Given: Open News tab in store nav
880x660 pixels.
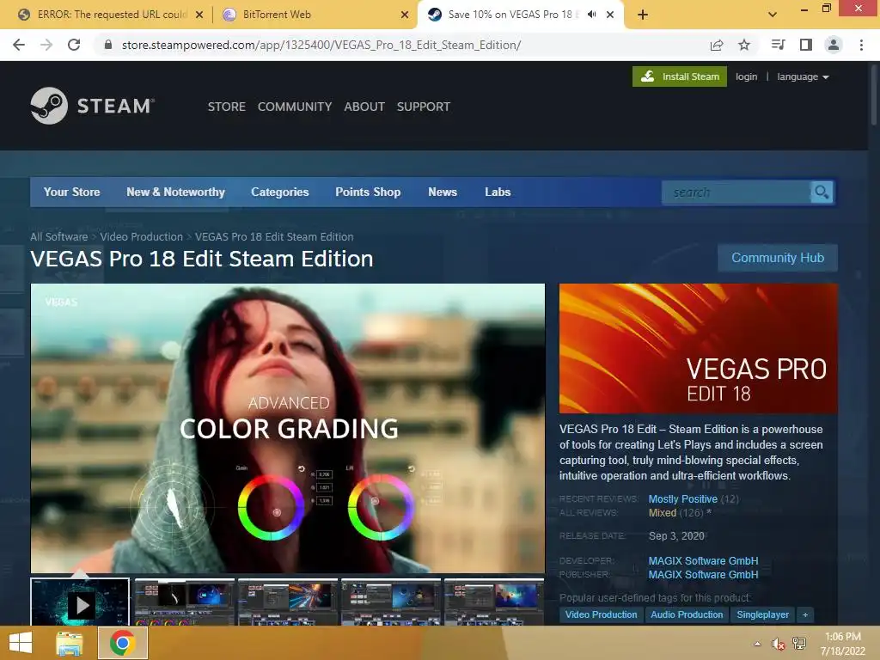Looking at the screenshot, I should (x=443, y=192).
